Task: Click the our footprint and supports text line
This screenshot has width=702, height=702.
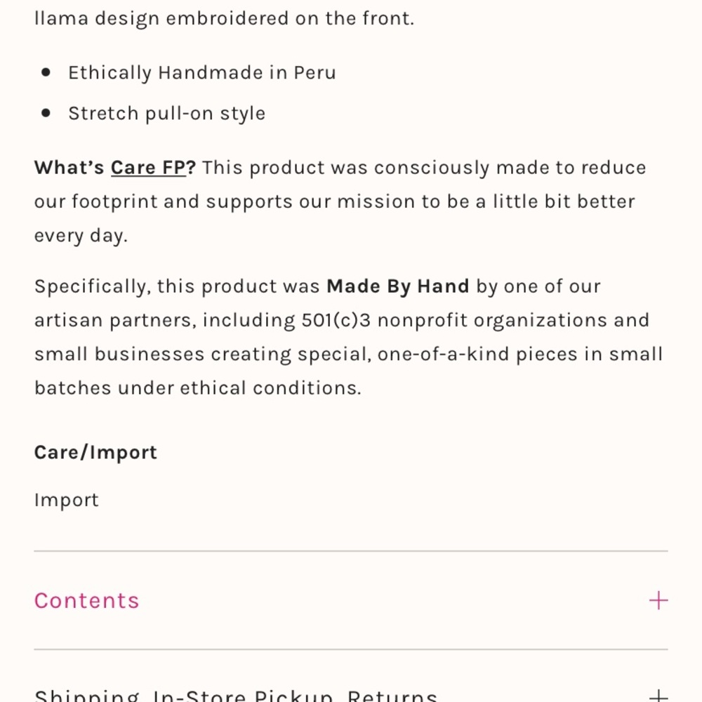Action: tap(334, 201)
